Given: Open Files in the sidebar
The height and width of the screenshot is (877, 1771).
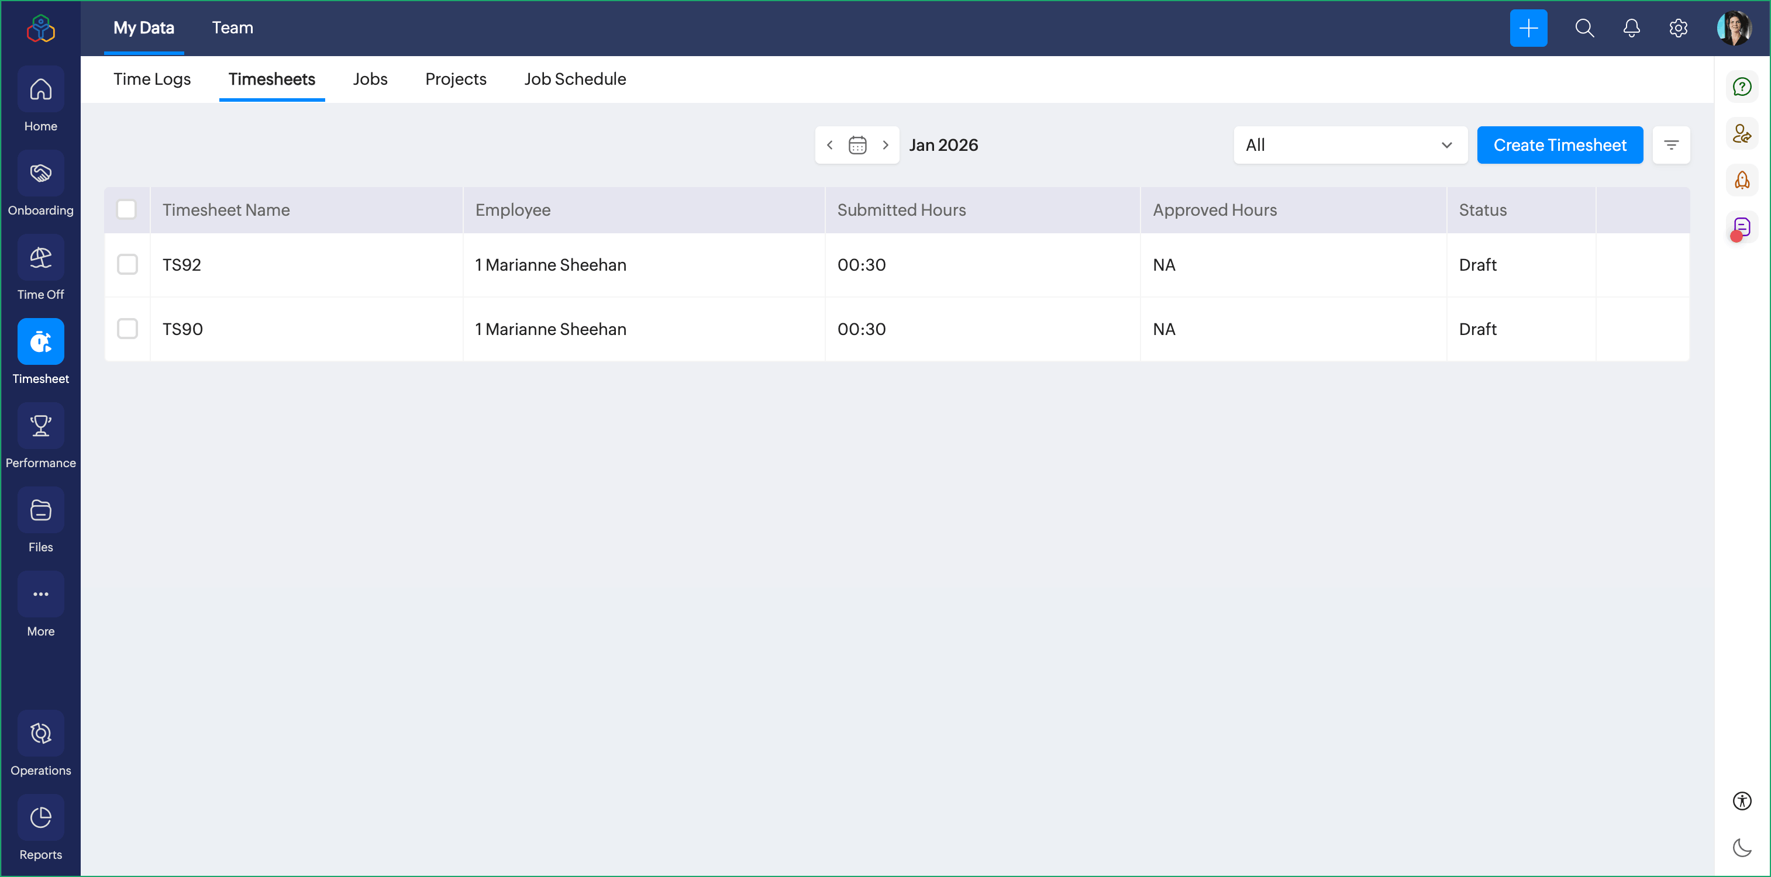Looking at the screenshot, I should pos(40,510).
